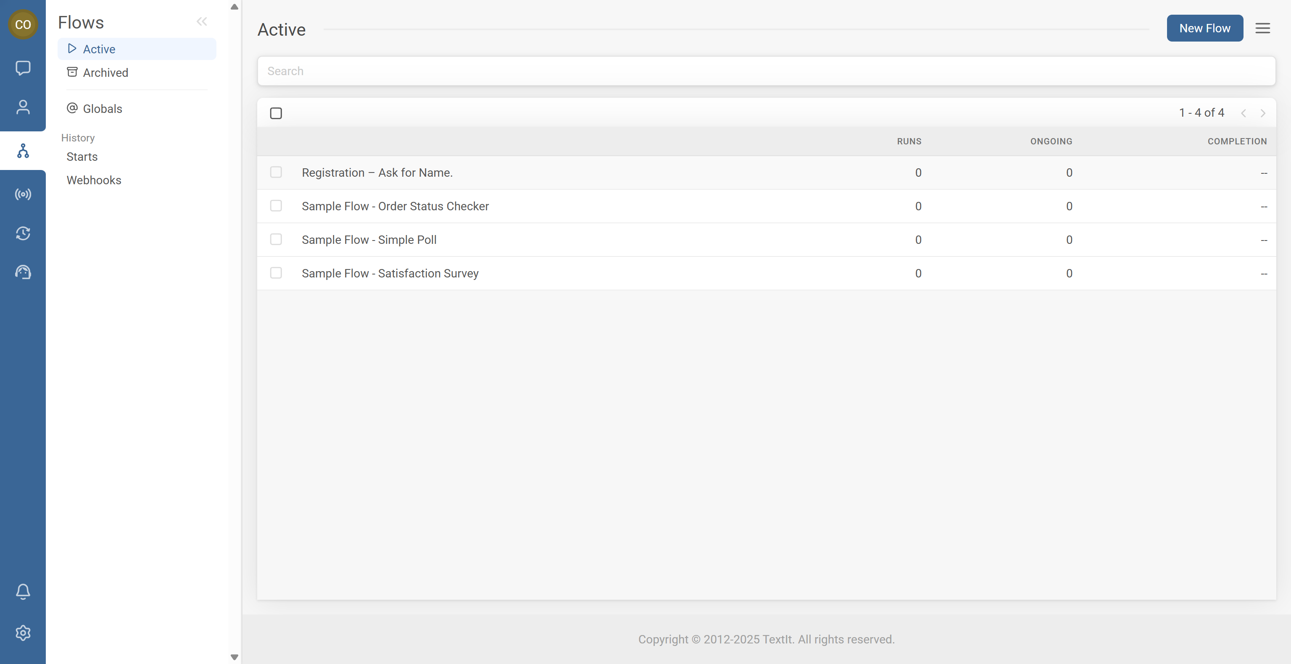The height and width of the screenshot is (664, 1291).
Task: Click the New Flow button
Action: 1204,28
